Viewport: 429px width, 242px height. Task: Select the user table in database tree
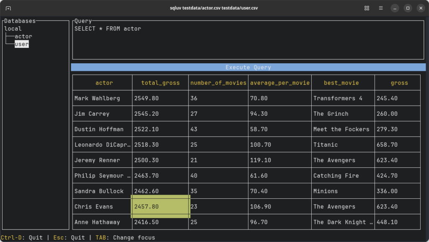[22, 44]
